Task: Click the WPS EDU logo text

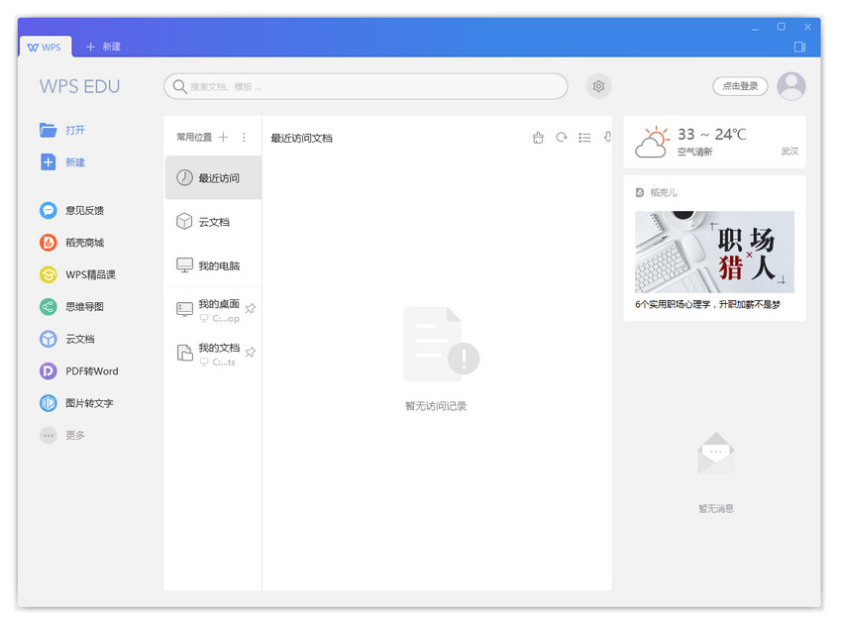Action: [79, 86]
